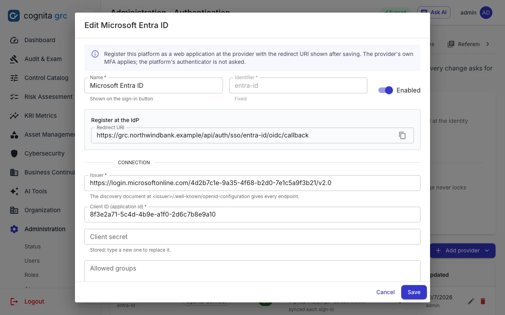Viewport: 505px width, 315px height.
Task: Copy the Redirect URI to clipboard
Action: [x=402, y=135]
